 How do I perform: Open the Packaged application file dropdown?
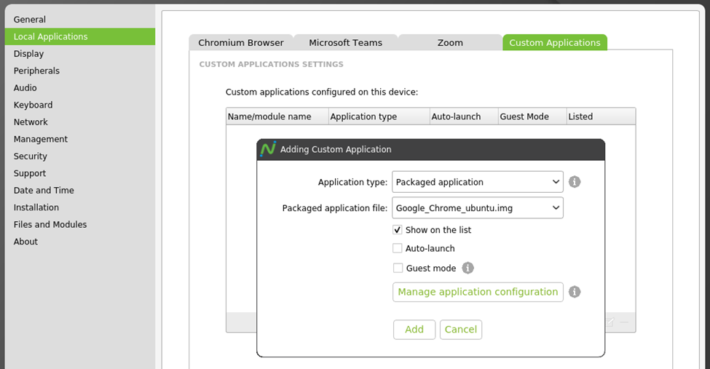pyautogui.click(x=478, y=208)
